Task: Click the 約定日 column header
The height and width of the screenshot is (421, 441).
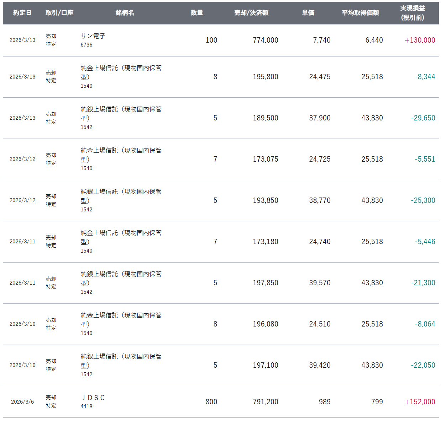Action: pos(22,13)
